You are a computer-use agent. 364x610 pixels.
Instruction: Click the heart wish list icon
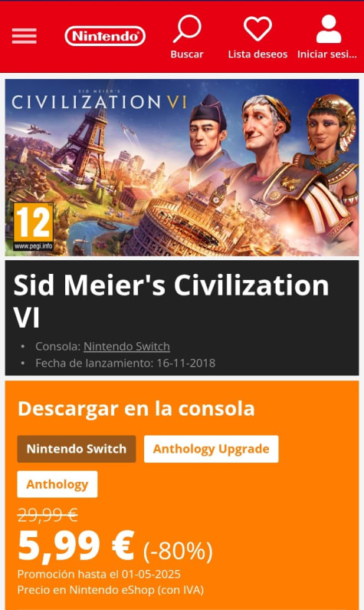coord(257,29)
